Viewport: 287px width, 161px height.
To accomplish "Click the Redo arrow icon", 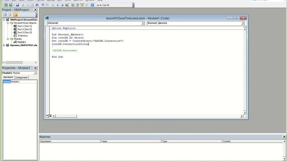I will tap(47, 5).
